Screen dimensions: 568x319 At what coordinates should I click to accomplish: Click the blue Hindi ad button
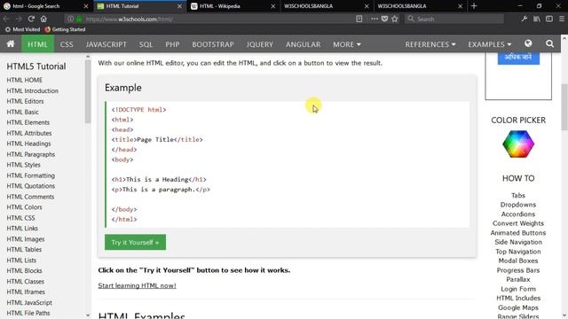click(x=518, y=58)
